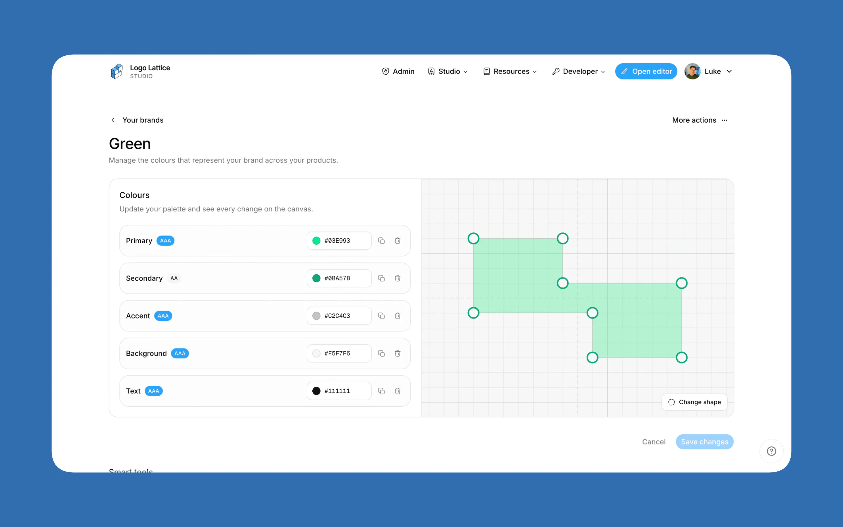Viewport: 843px width, 527px height.
Task: Delete the Secondary colour
Action: [397, 278]
